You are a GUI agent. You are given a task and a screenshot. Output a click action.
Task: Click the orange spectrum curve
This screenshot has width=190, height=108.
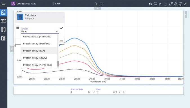click(x=75, y=46)
